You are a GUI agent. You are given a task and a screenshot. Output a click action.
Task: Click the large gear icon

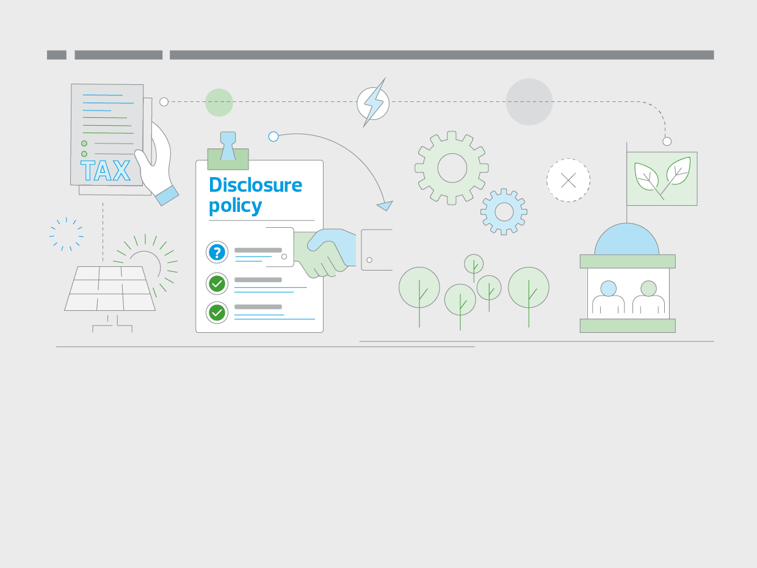click(452, 168)
